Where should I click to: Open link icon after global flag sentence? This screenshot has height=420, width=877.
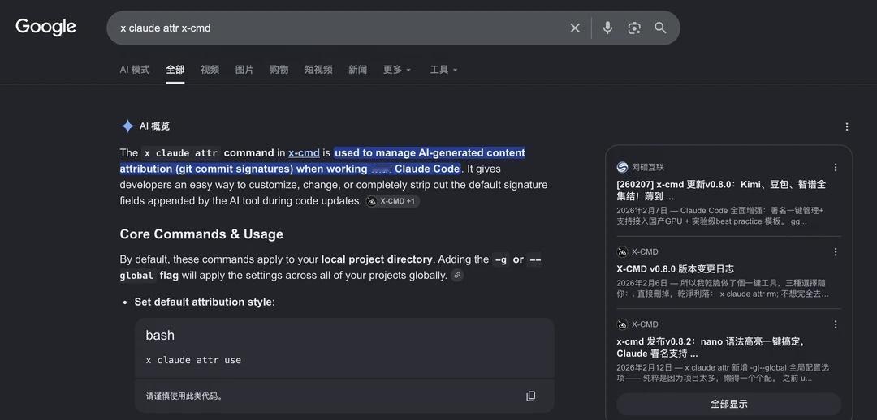[x=457, y=275]
